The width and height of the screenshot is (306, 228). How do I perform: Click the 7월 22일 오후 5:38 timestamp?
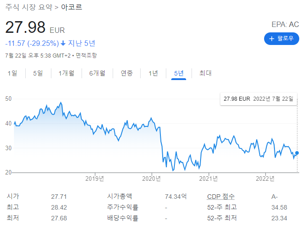38,55
